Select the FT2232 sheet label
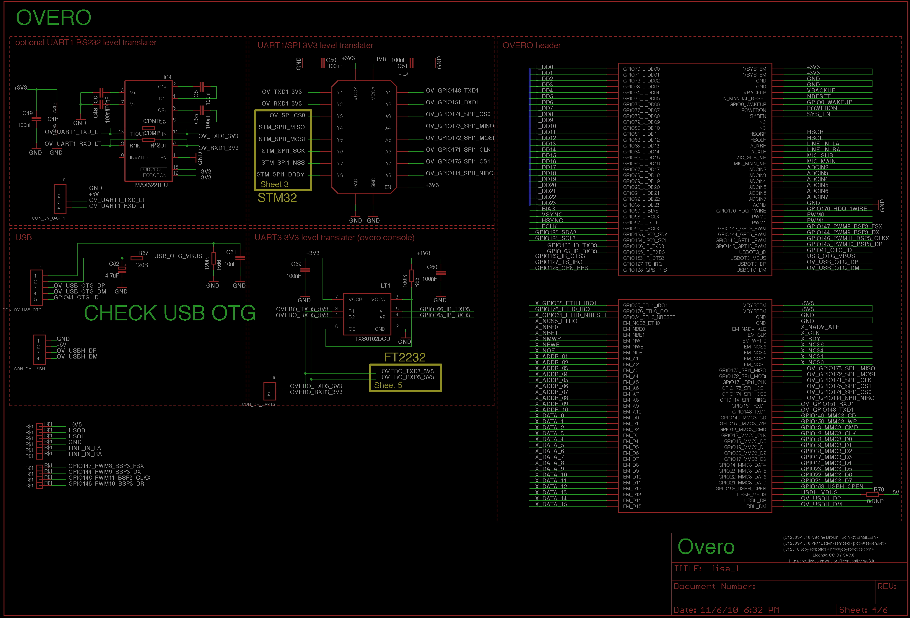Screen dimensions: 910x618 pyautogui.click(x=404, y=357)
